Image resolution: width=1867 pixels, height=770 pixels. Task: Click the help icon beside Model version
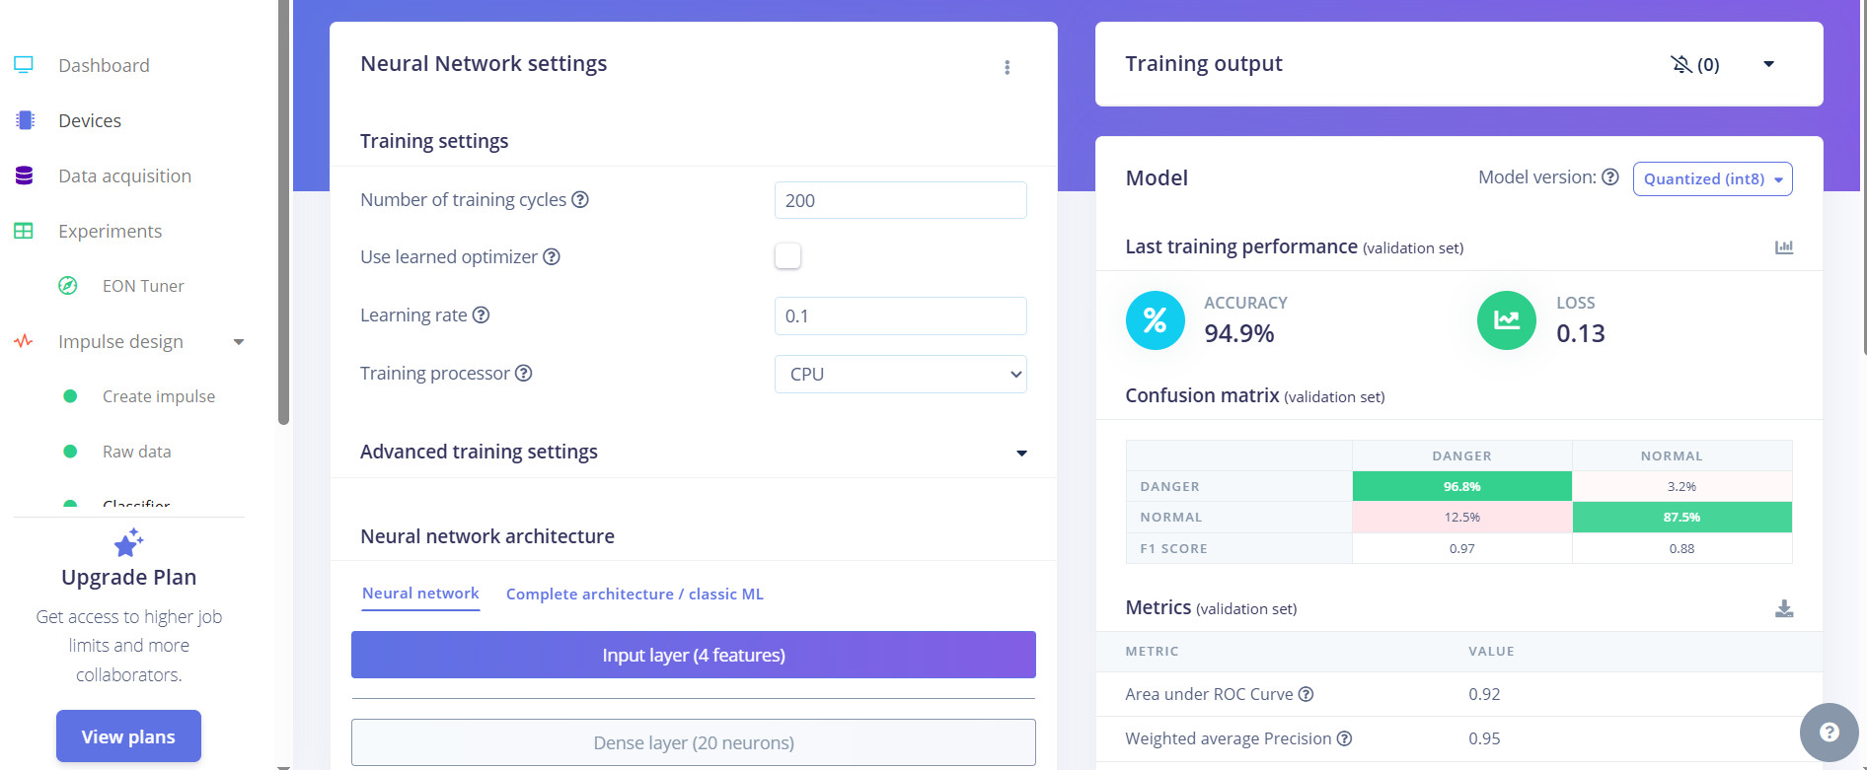(x=1609, y=177)
